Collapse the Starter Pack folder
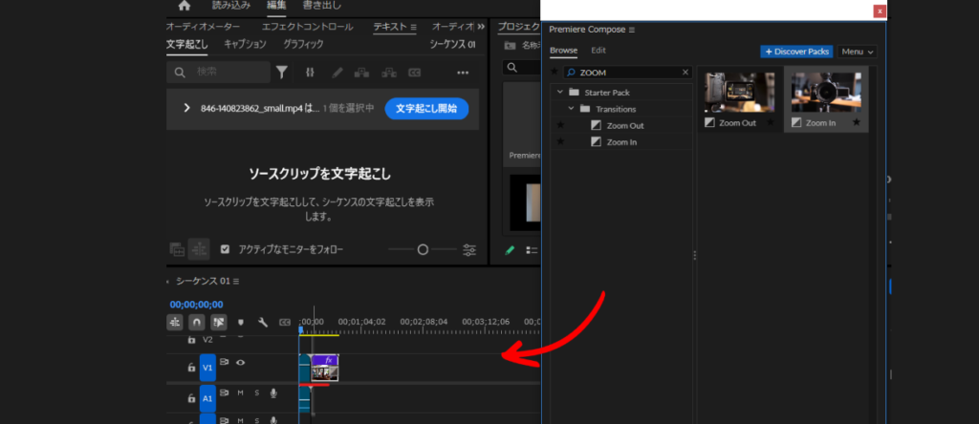Image resolution: width=979 pixels, height=424 pixels. 560,93
